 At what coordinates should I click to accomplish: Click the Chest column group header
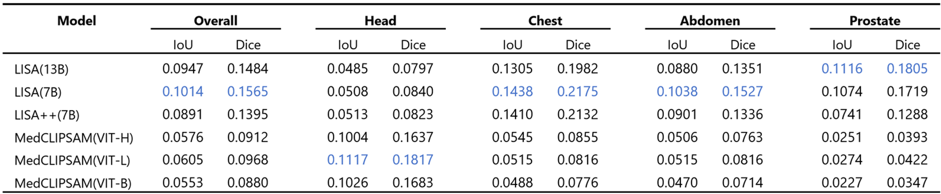(x=545, y=21)
